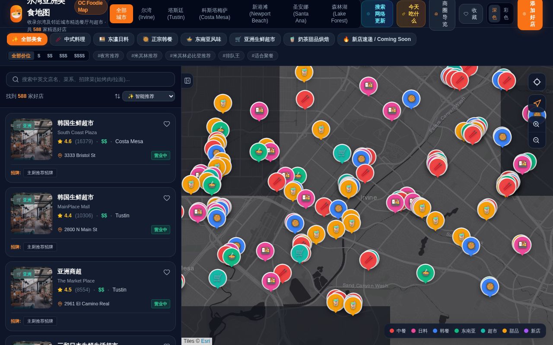Filter map by 韩餐 blue legend
The image size is (553, 345).
[441, 331]
